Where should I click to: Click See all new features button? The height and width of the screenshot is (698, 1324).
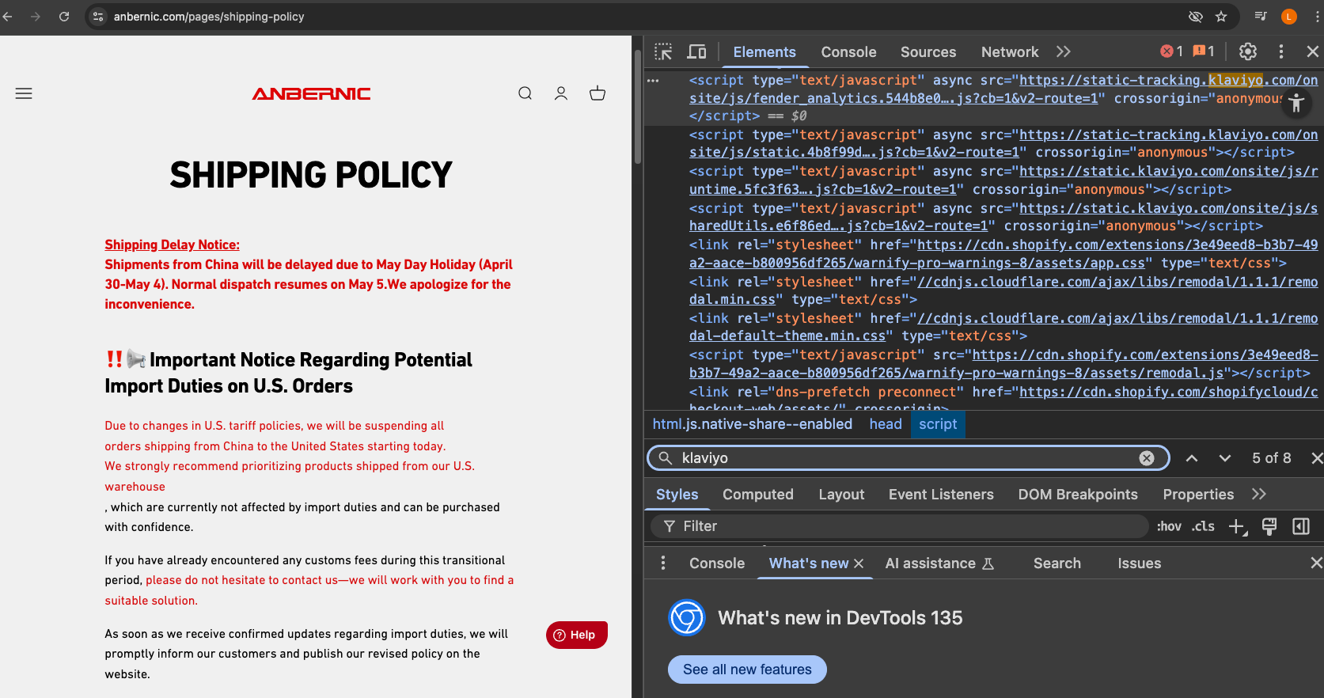[x=747, y=670]
